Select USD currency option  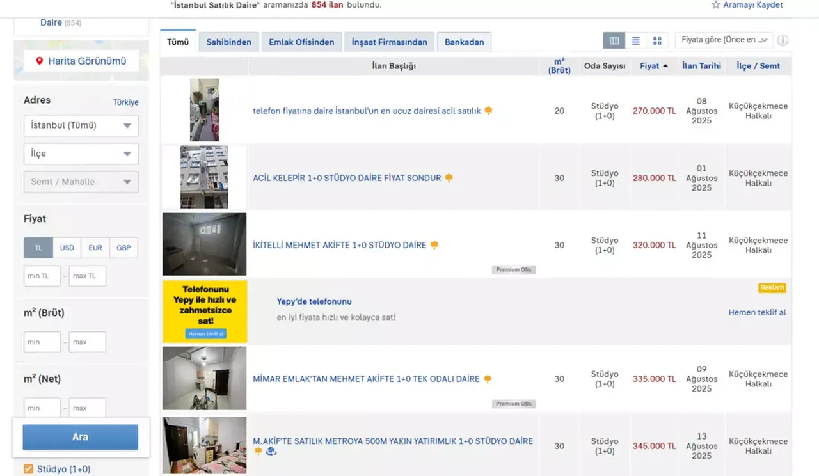click(67, 248)
